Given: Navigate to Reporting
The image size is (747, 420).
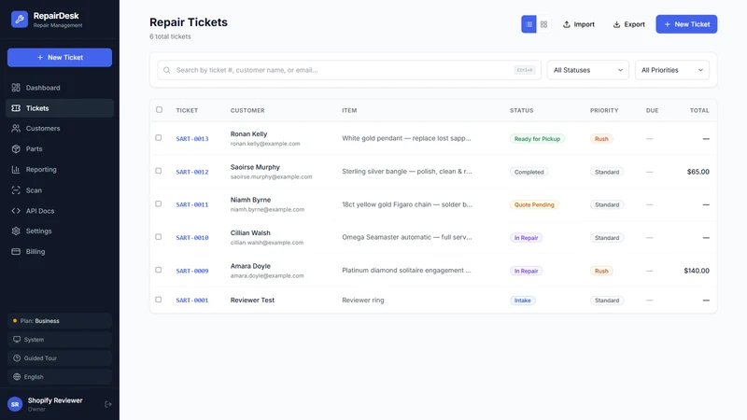Looking at the screenshot, I should [60, 169].
